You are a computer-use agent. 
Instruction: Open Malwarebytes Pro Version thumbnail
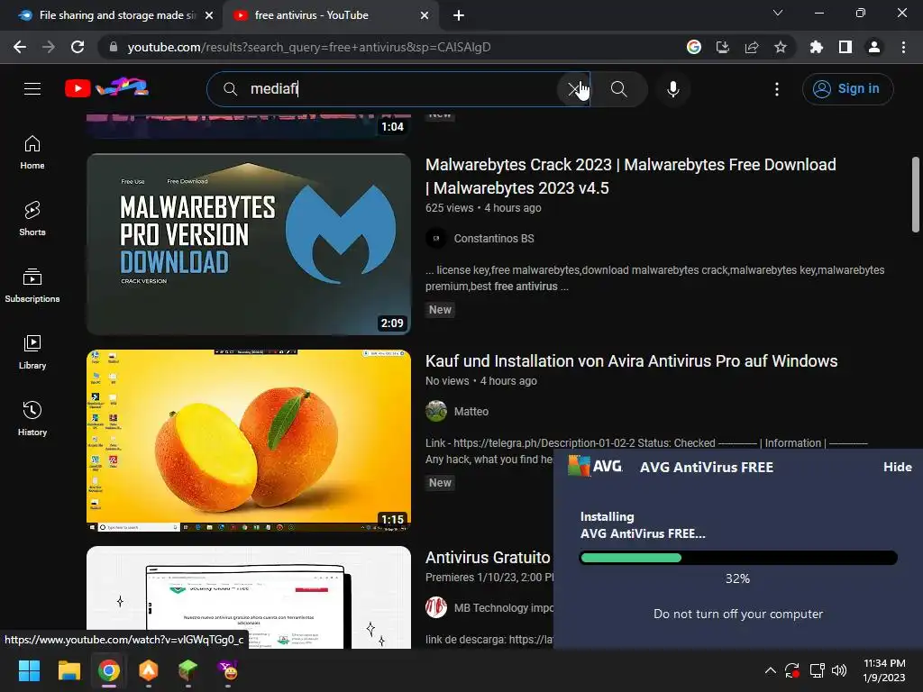point(249,244)
